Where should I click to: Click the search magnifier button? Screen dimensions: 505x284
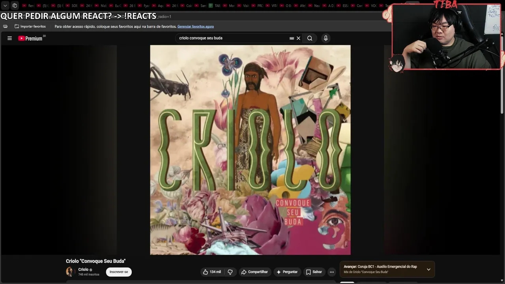(x=310, y=38)
